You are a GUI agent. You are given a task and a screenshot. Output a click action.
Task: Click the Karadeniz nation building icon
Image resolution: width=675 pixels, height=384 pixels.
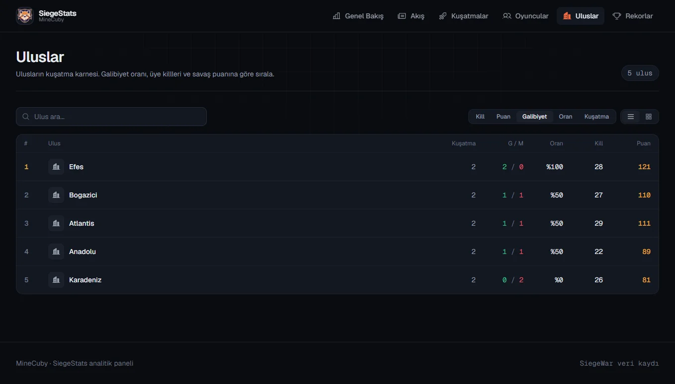pyautogui.click(x=56, y=280)
